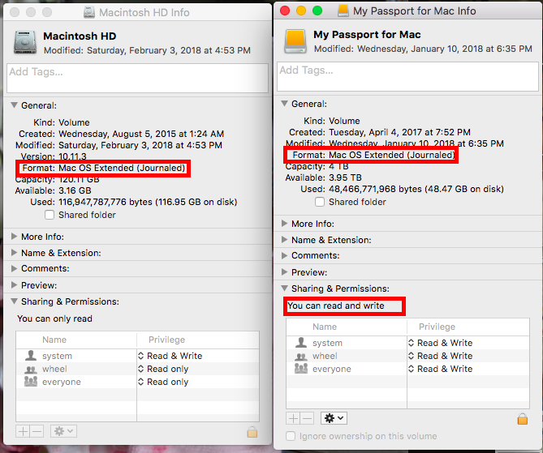
Task: Click 'You can only read' text
Action: click(54, 318)
